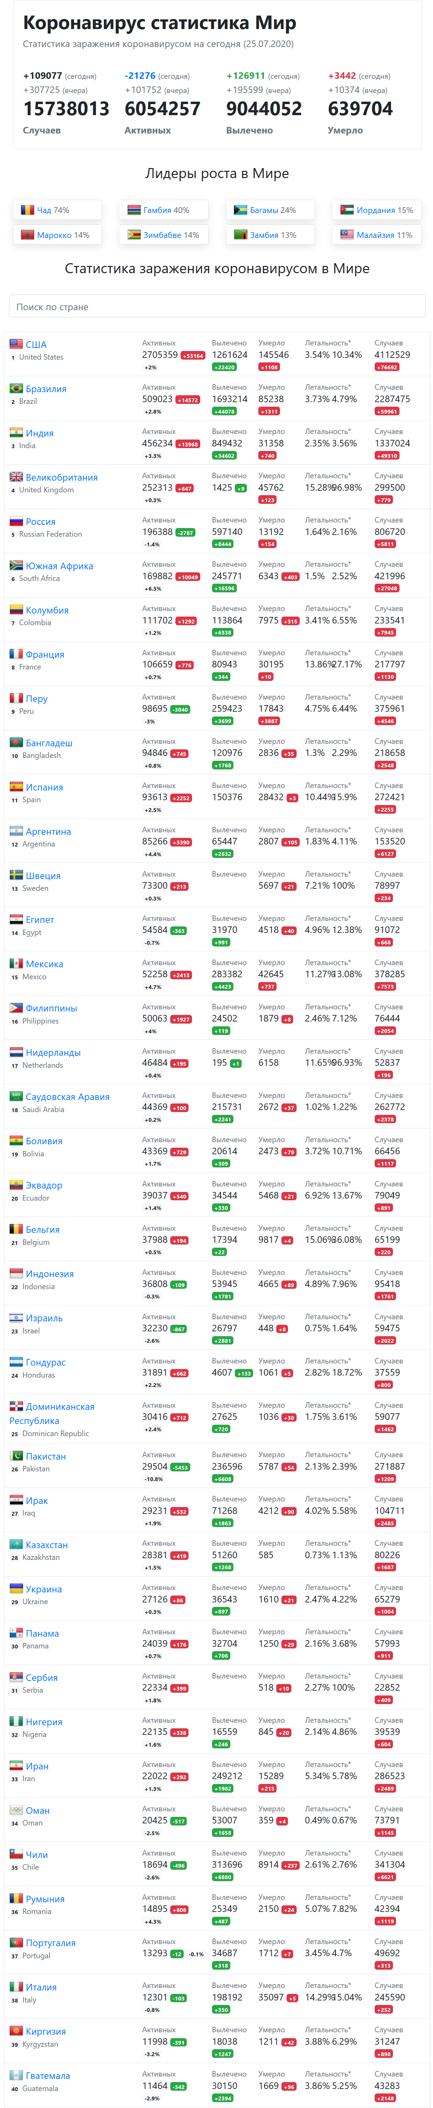Click the Chad flag in growth leaders

(27, 210)
